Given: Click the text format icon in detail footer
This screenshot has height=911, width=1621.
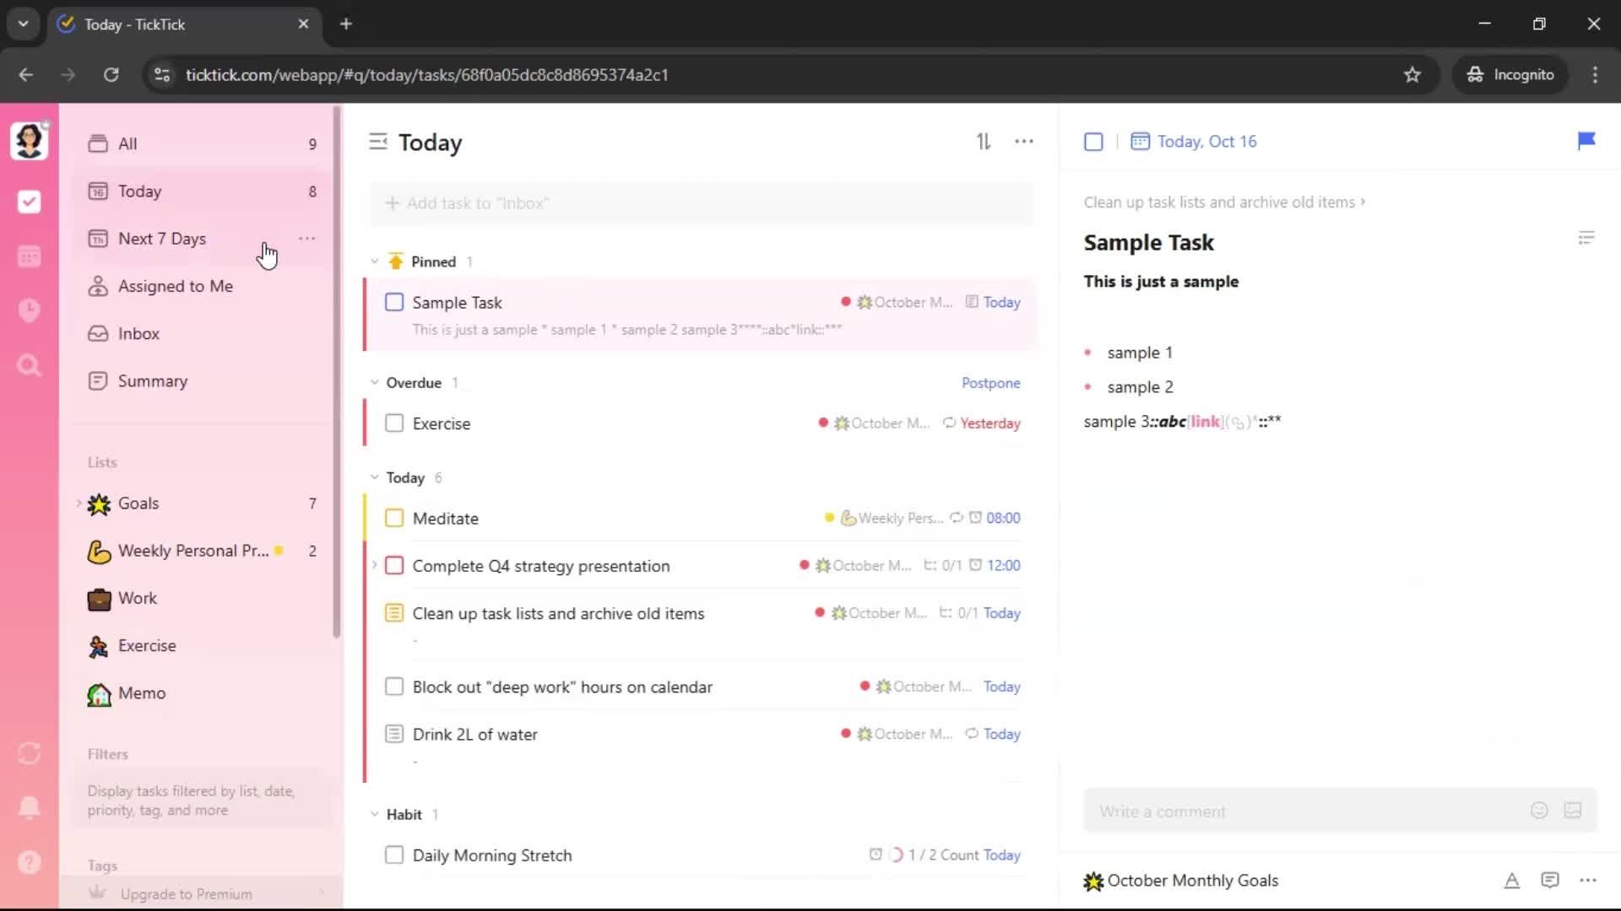Looking at the screenshot, I should pos(1512,881).
